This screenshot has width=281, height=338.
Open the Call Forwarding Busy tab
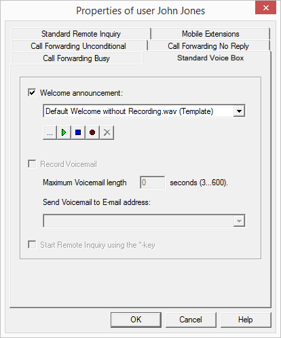click(x=77, y=58)
